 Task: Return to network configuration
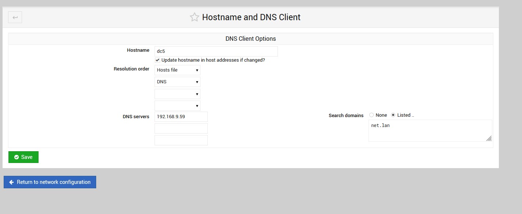50,182
